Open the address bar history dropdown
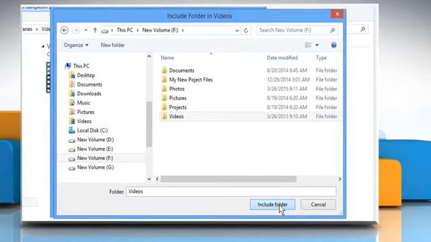The image size is (431, 242). click(237, 30)
